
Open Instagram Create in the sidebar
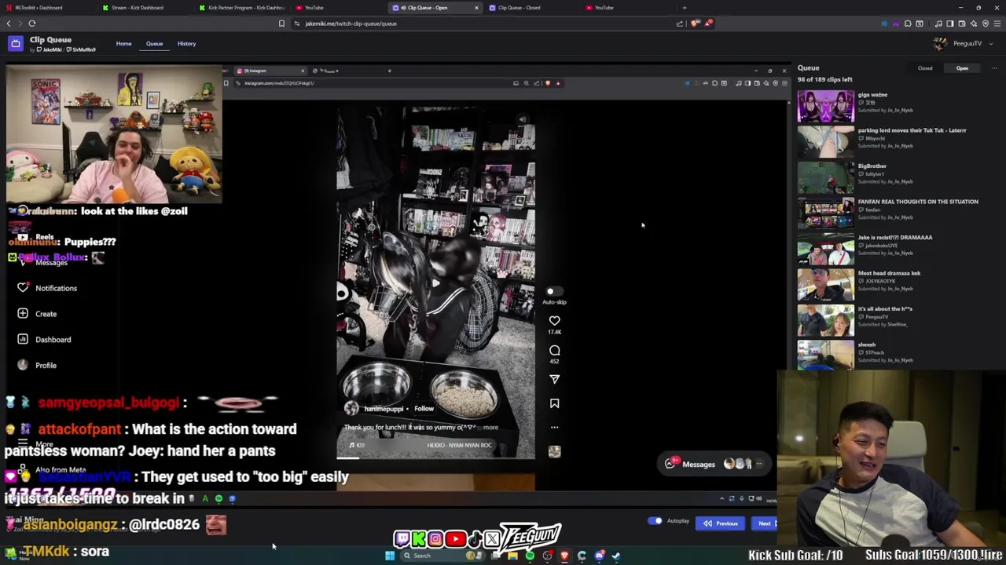pyautogui.click(x=38, y=314)
